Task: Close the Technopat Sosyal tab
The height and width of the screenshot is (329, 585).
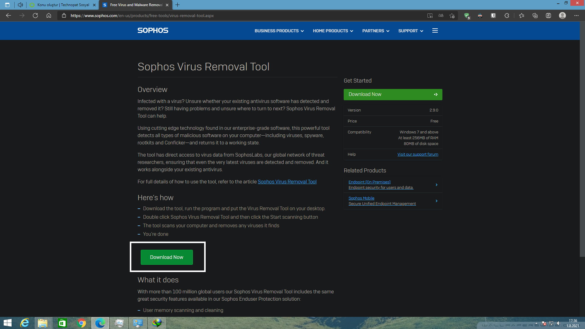Action: [94, 5]
